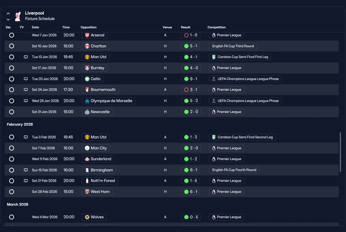This screenshot has width=346, height=232.
Task: Open the 9 - 1 result against Celtic
Action: click(191, 79)
